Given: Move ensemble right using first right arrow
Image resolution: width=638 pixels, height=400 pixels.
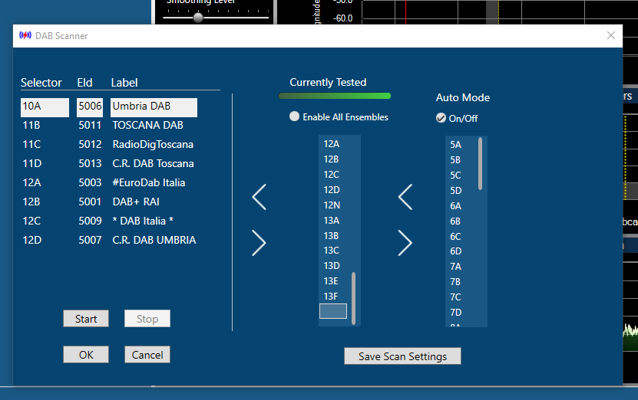Looking at the screenshot, I should (x=259, y=243).
